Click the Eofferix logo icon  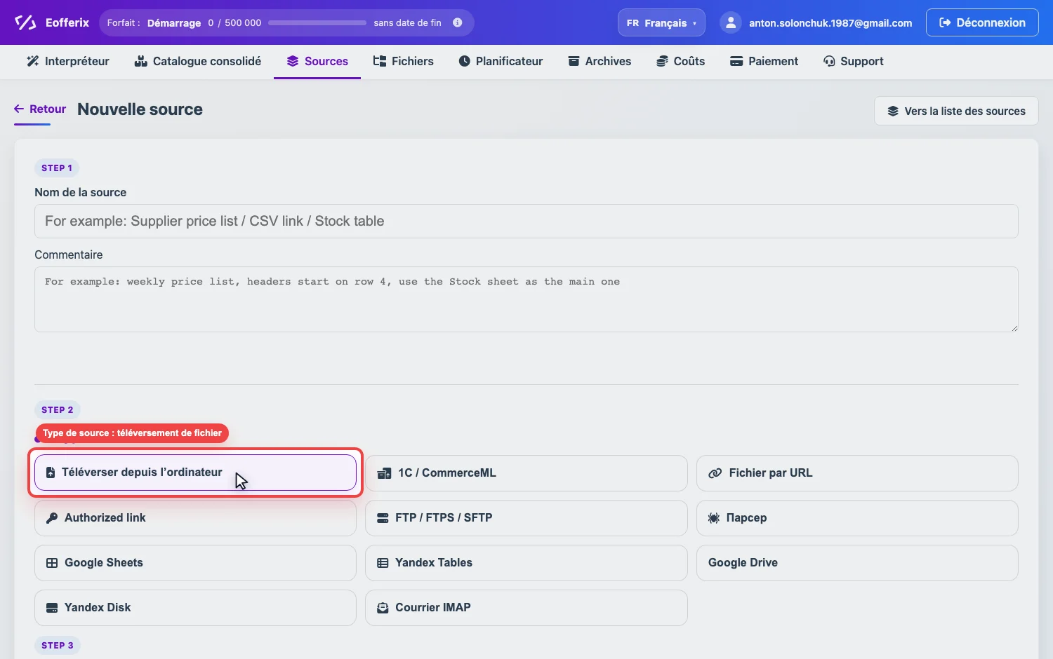click(25, 22)
